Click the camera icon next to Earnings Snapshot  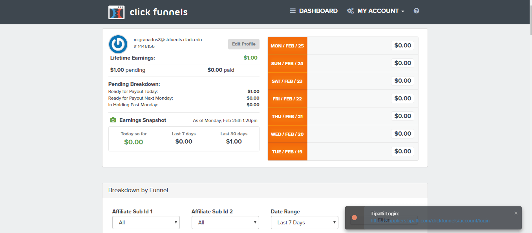(113, 120)
